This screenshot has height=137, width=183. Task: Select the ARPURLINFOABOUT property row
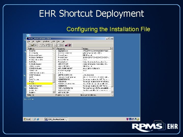tap(83, 68)
